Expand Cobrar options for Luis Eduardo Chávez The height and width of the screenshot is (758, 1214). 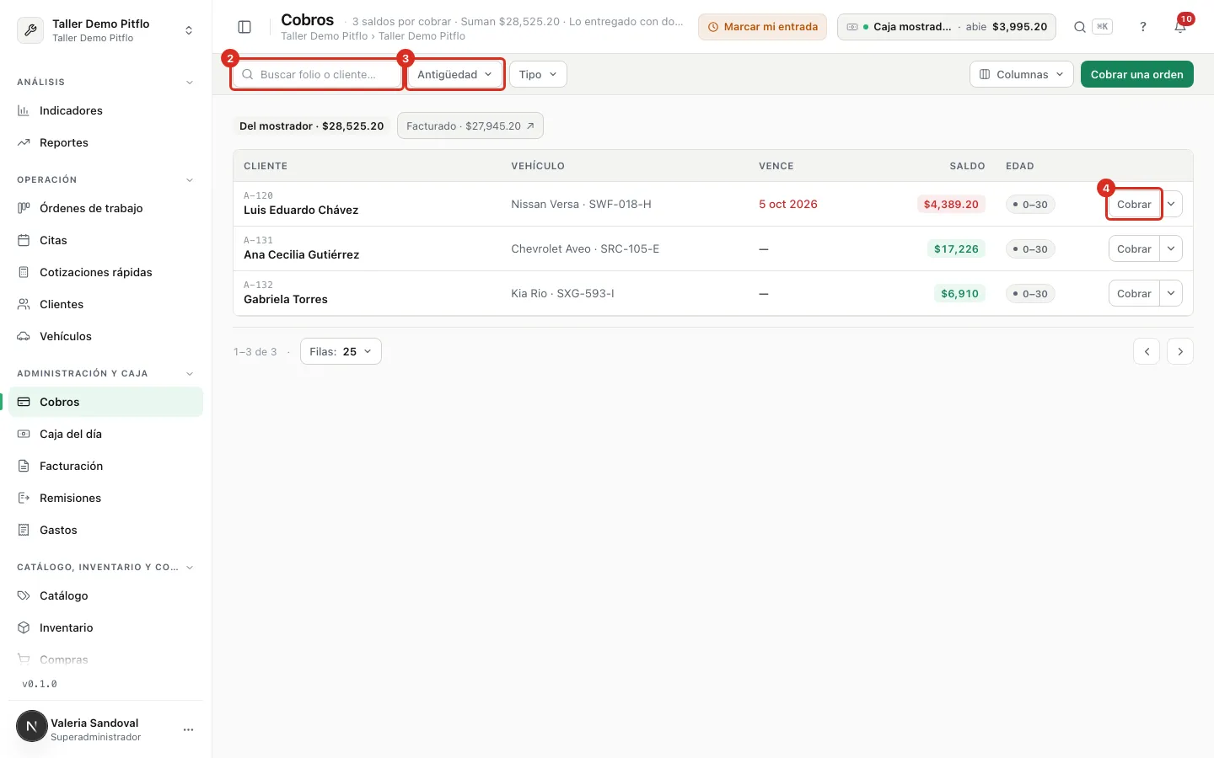click(1172, 204)
